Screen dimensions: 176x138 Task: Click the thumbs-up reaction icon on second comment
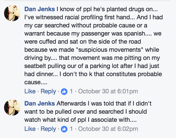[64, 129]
